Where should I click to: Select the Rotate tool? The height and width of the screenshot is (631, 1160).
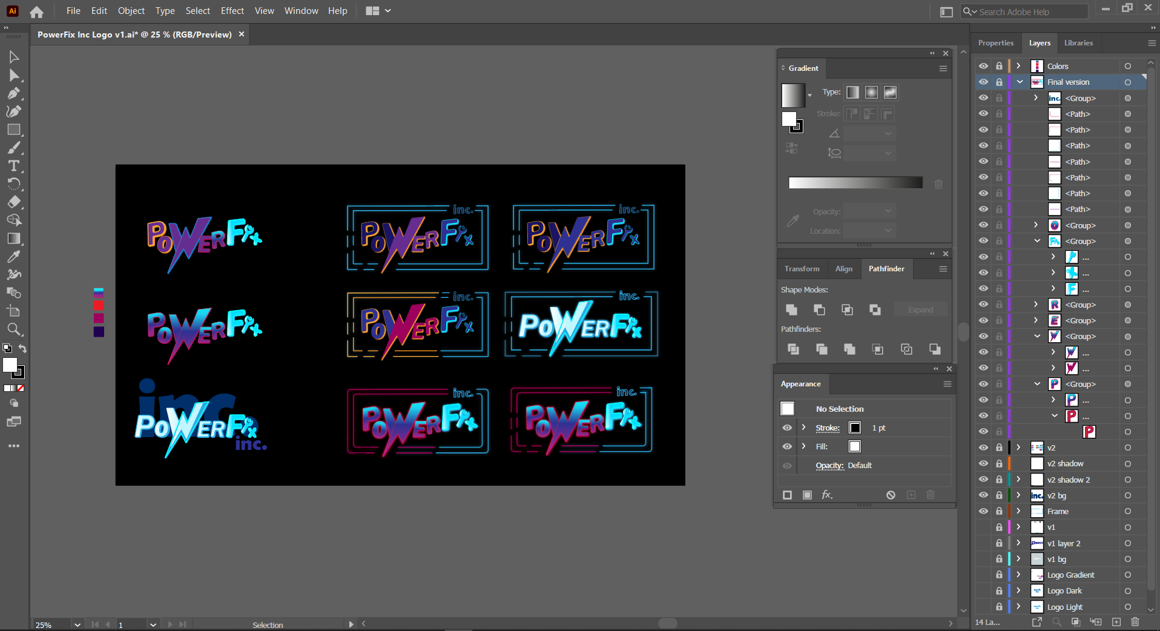14,184
